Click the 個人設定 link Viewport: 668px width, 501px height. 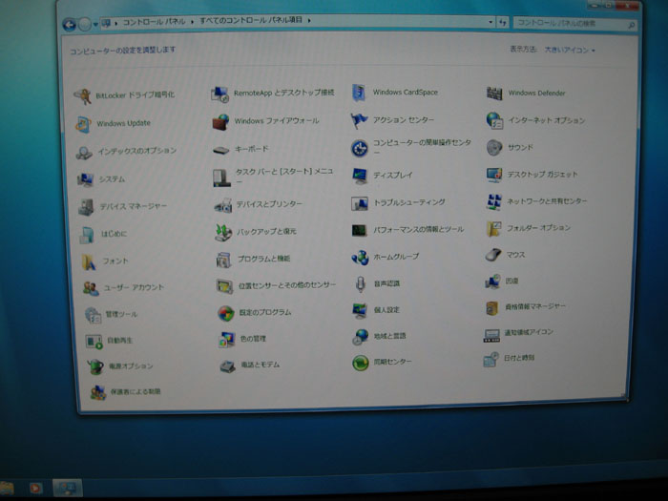pos(386,310)
